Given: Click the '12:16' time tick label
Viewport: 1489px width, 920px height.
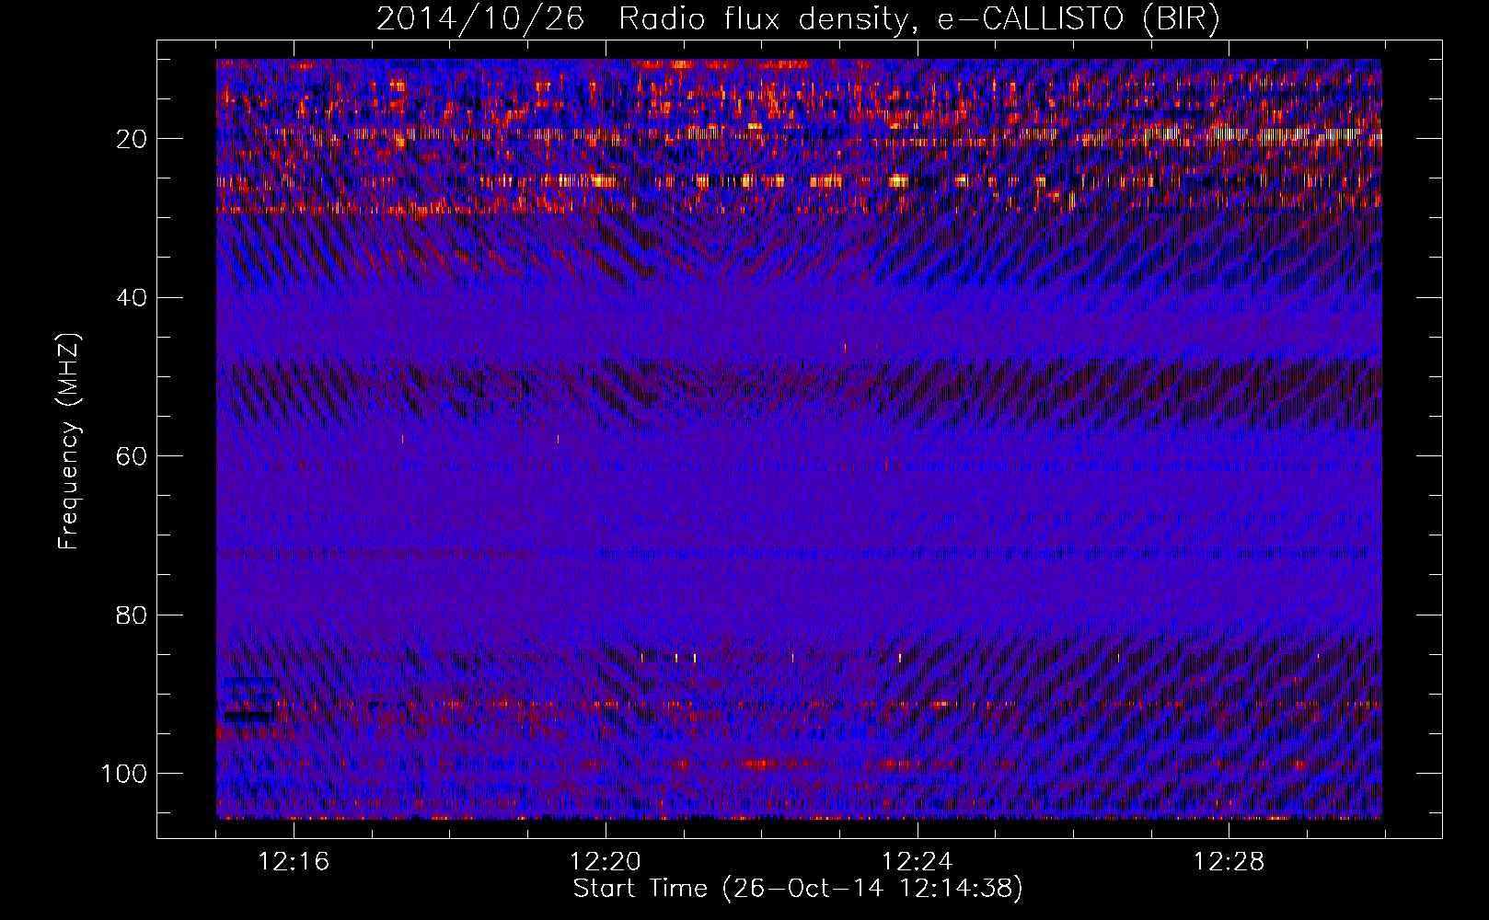Looking at the screenshot, I should [294, 862].
